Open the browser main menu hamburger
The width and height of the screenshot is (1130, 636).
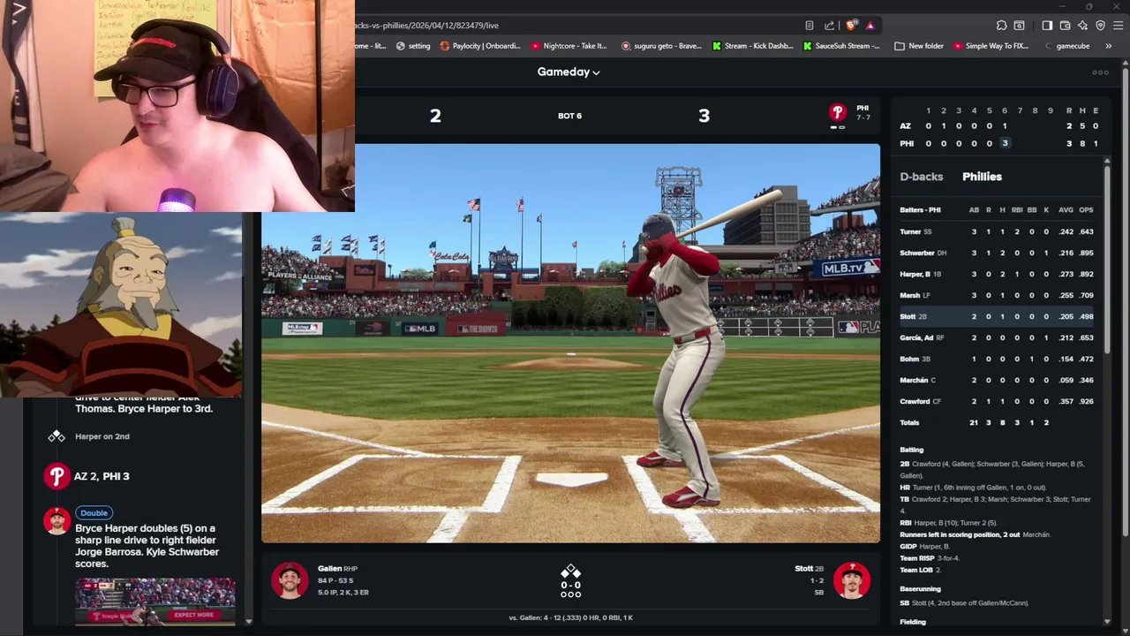(x=1118, y=26)
